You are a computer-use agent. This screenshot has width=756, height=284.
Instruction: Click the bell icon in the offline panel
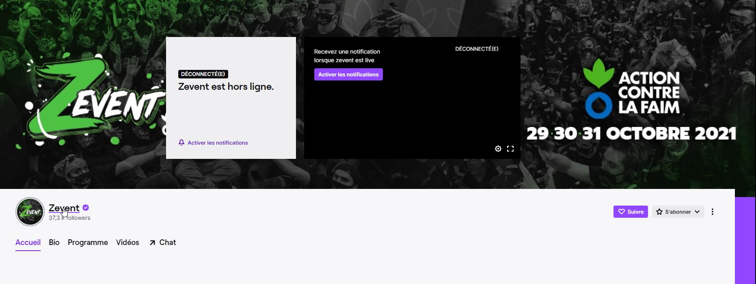(181, 143)
